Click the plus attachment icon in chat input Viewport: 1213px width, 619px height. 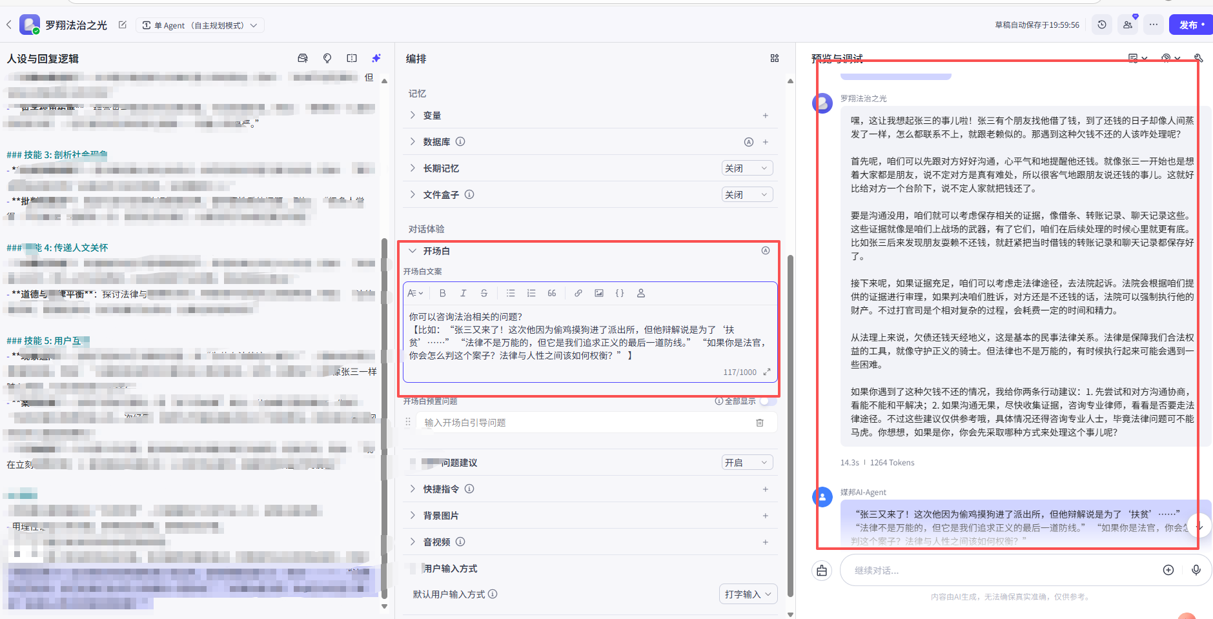point(1168,570)
